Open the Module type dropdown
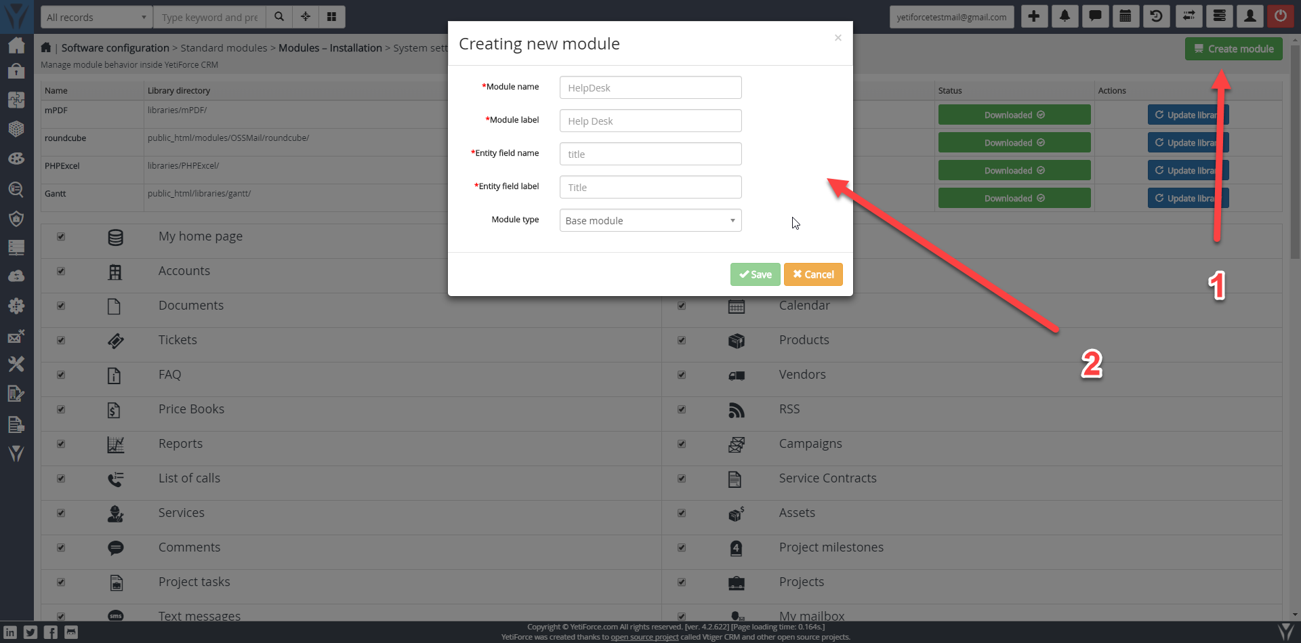The image size is (1301, 643). (x=650, y=220)
